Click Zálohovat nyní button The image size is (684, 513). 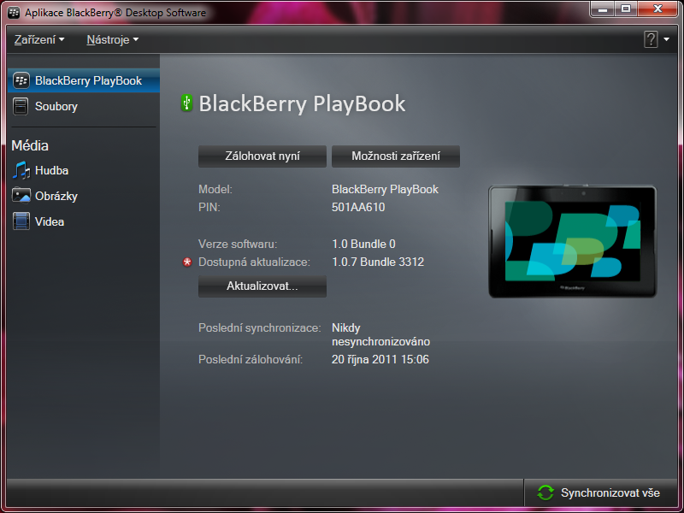pos(262,156)
